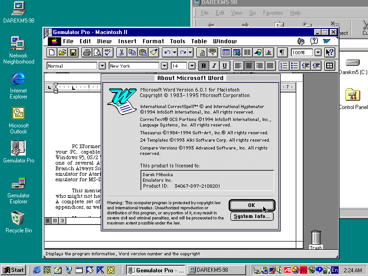Open the Borders toolbar icon
Viewport: 368px width, 276px height.
tap(329, 66)
